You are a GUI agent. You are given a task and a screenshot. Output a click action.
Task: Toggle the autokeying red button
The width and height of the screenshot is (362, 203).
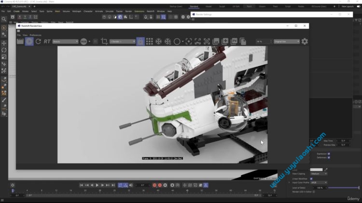[160, 185]
